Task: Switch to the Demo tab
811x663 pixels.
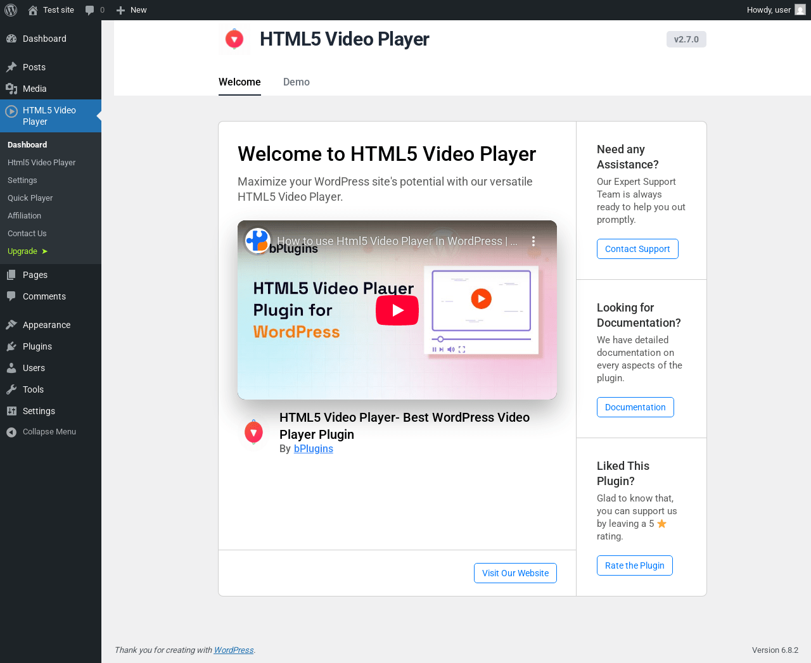Action: click(297, 82)
